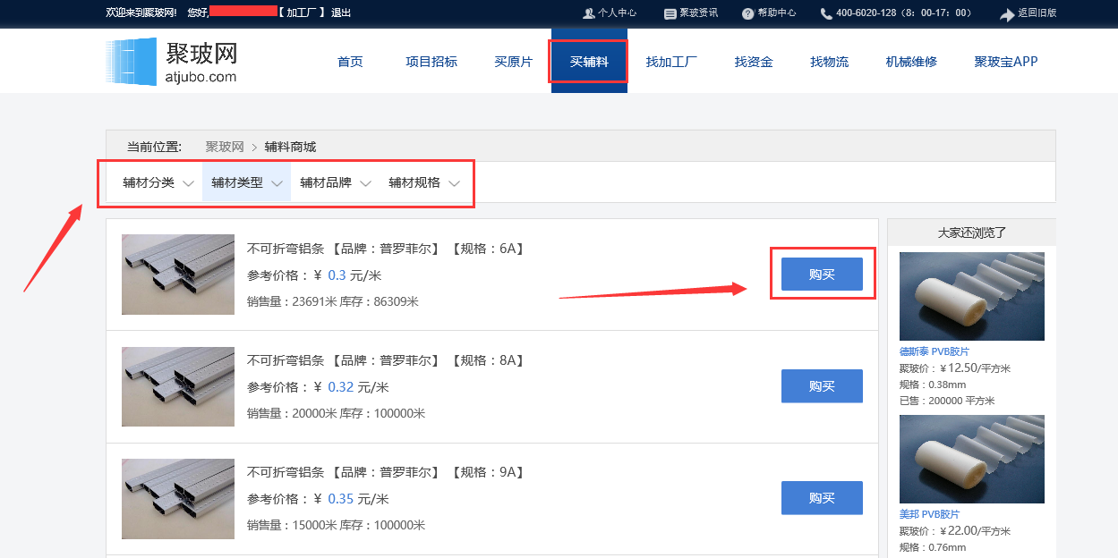Open the 美邦 PVB胶片 thumbnail image
This screenshot has height=558, width=1118.
click(971, 459)
